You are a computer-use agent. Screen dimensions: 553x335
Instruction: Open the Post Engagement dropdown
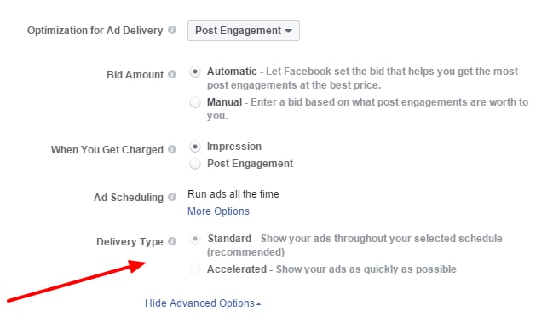(x=244, y=31)
